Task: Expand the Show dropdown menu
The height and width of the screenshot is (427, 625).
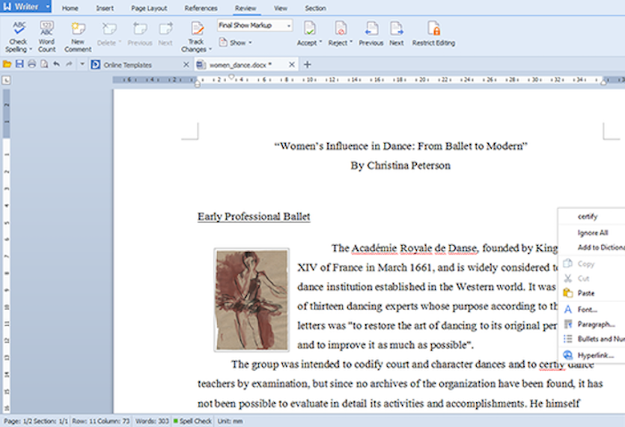Action: coord(240,43)
